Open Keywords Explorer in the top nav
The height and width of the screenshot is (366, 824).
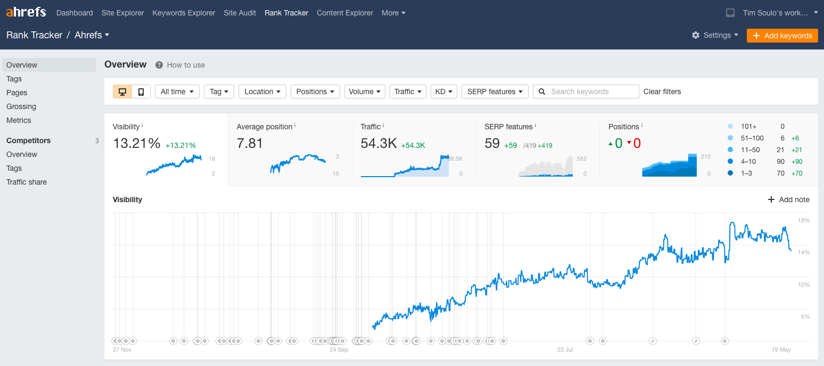184,13
